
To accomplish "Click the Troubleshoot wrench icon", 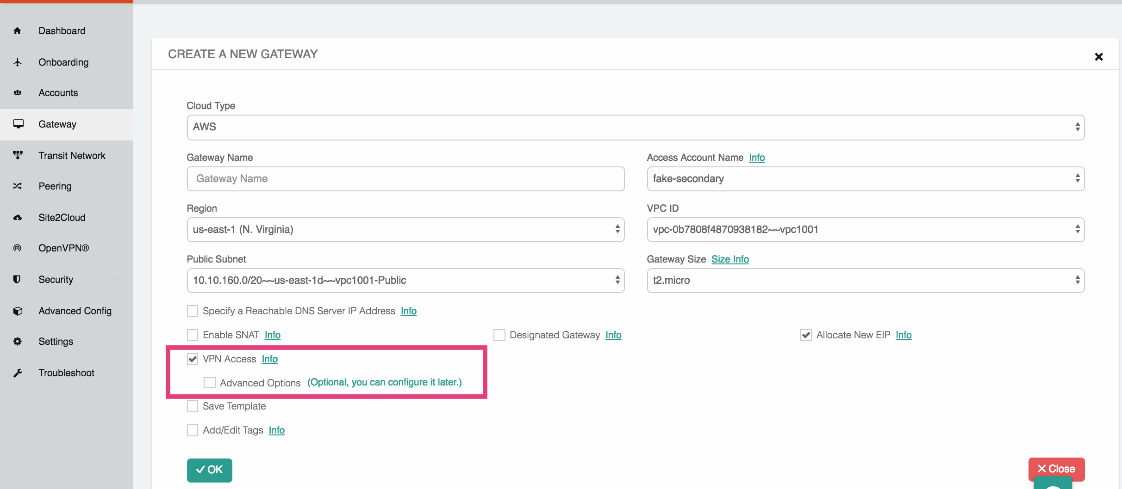I will click(18, 373).
